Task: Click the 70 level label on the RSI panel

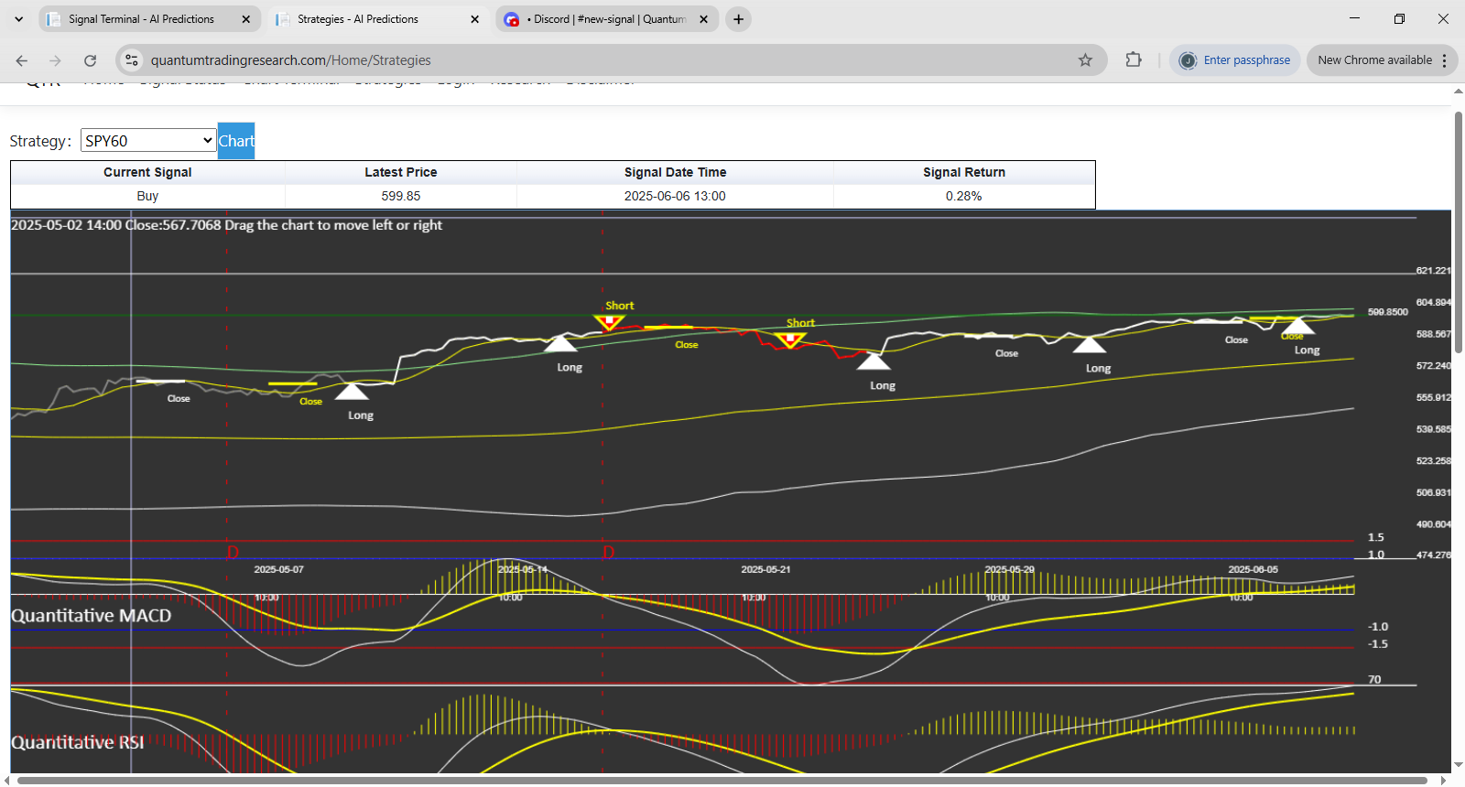Action: coord(1374,680)
